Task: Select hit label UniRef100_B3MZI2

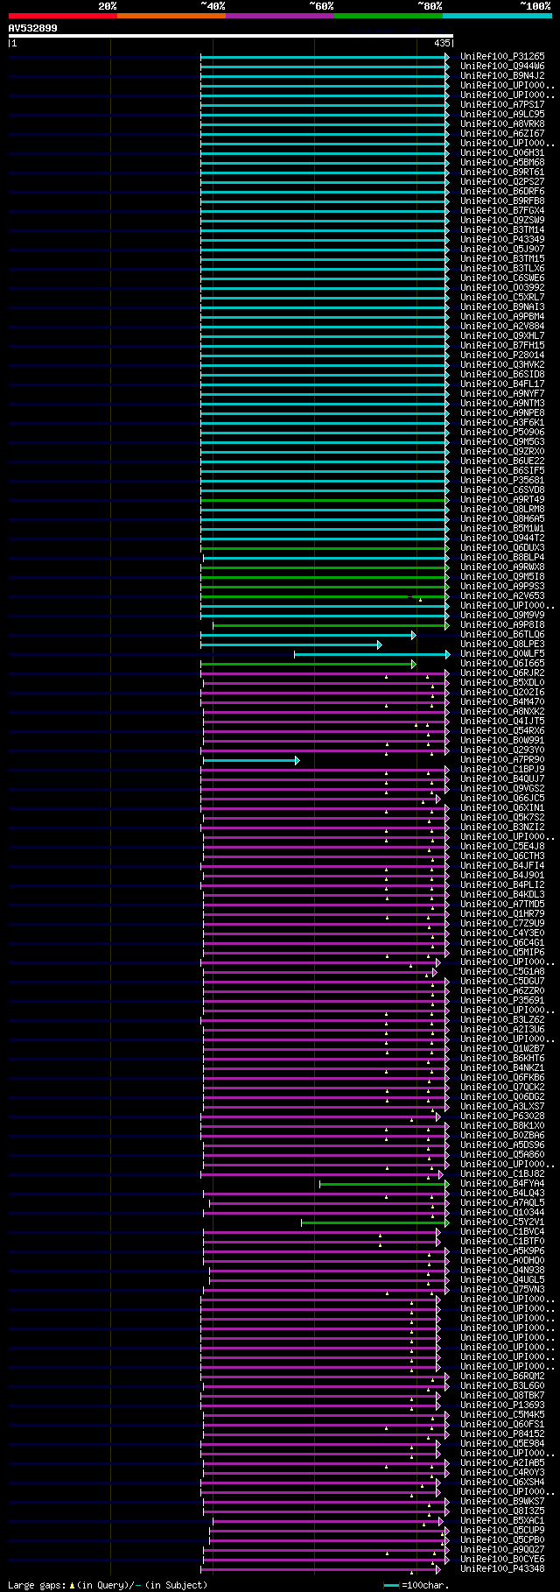Action: click(x=502, y=828)
